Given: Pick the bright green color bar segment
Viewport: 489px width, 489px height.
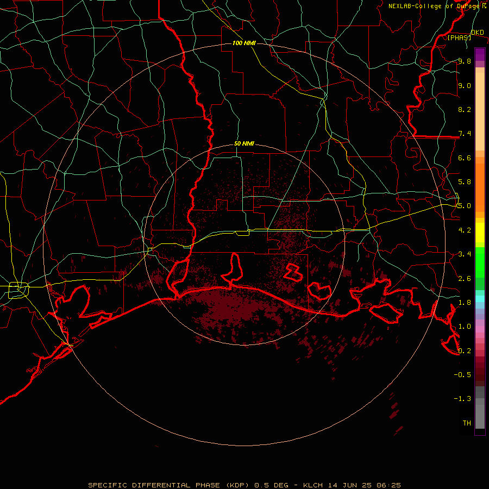Looking at the screenshot, I should 480,262.
